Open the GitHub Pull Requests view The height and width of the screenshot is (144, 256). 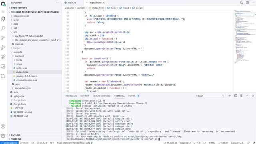[3, 76]
